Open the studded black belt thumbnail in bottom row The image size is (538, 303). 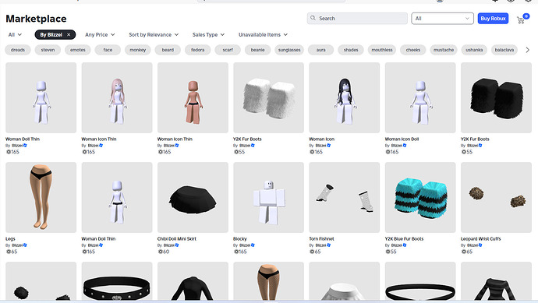117,282
